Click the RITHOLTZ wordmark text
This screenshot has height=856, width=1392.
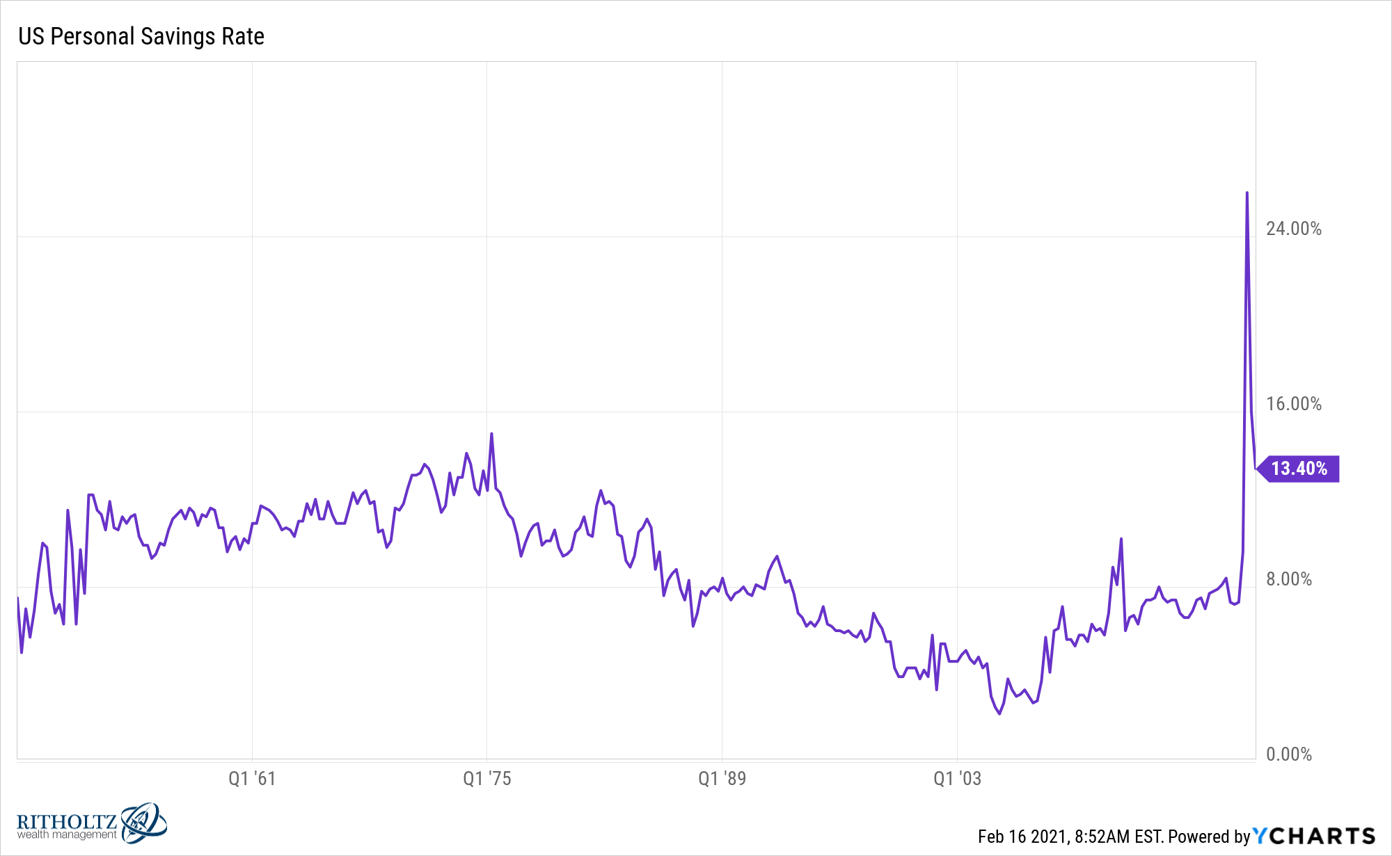click(67, 821)
